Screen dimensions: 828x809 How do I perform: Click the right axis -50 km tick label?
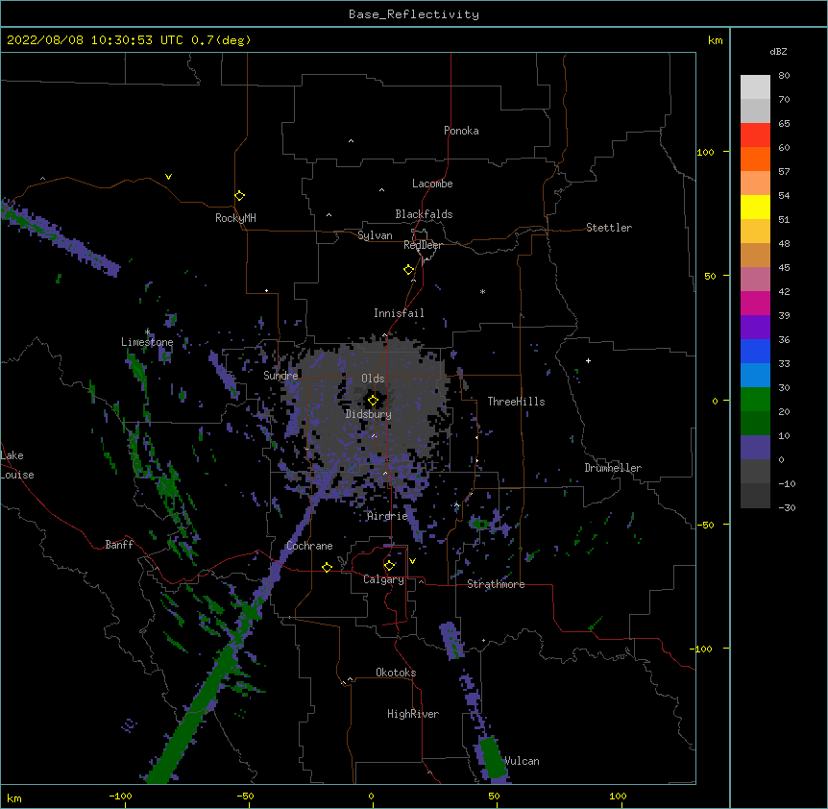pyautogui.click(x=705, y=525)
